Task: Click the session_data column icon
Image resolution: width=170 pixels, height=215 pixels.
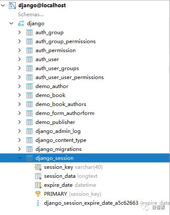Action: [38, 176]
